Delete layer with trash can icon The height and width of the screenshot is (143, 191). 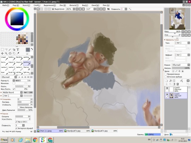178,84
